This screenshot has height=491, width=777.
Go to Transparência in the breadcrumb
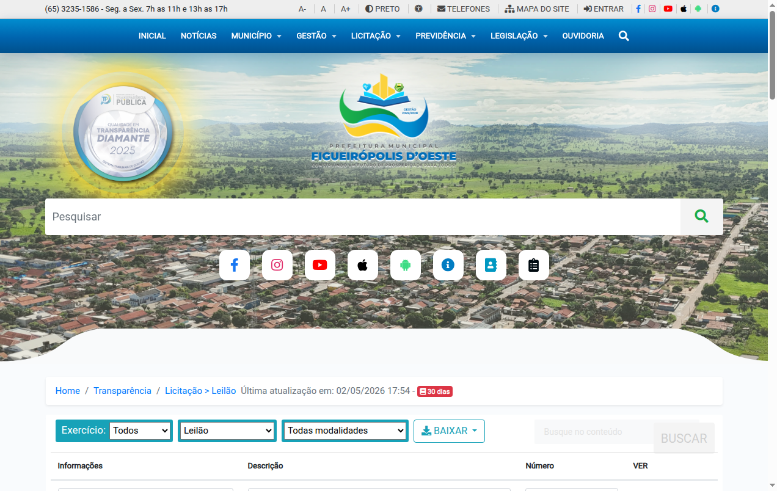click(x=122, y=391)
